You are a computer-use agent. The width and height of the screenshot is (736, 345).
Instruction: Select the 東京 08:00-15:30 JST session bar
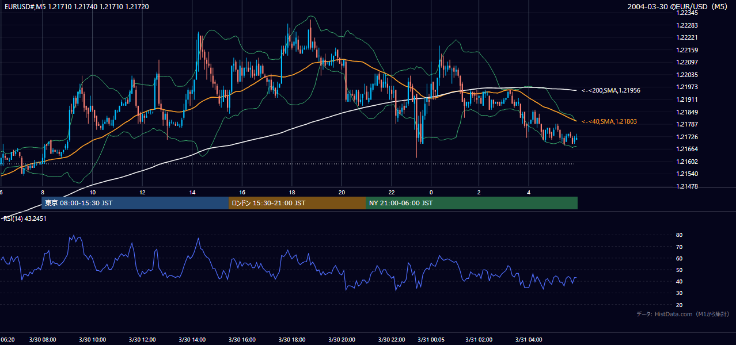click(x=135, y=203)
